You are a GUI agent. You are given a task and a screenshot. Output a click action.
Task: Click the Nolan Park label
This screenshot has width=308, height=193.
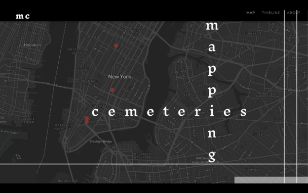tap(68, 181)
